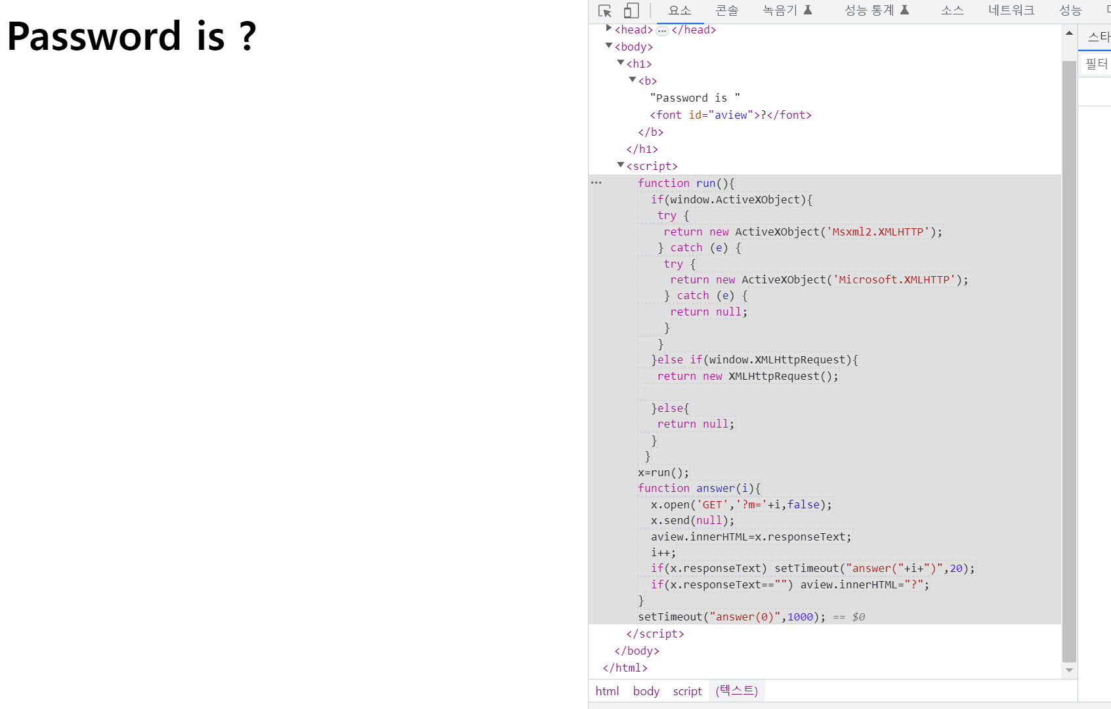Switch to the 성능 tab
The width and height of the screenshot is (1111, 709).
click(1070, 10)
